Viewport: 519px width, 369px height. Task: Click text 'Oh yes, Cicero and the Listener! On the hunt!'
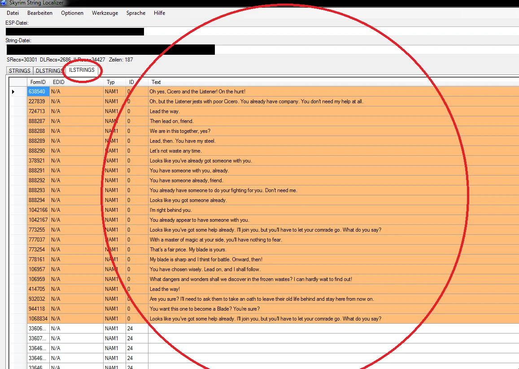coord(197,92)
